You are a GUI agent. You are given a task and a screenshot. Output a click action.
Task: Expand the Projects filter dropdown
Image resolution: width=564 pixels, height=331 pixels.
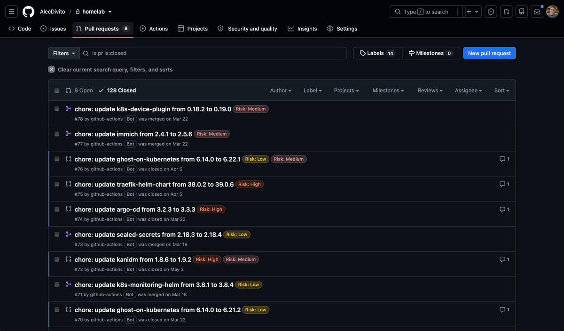click(x=346, y=91)
